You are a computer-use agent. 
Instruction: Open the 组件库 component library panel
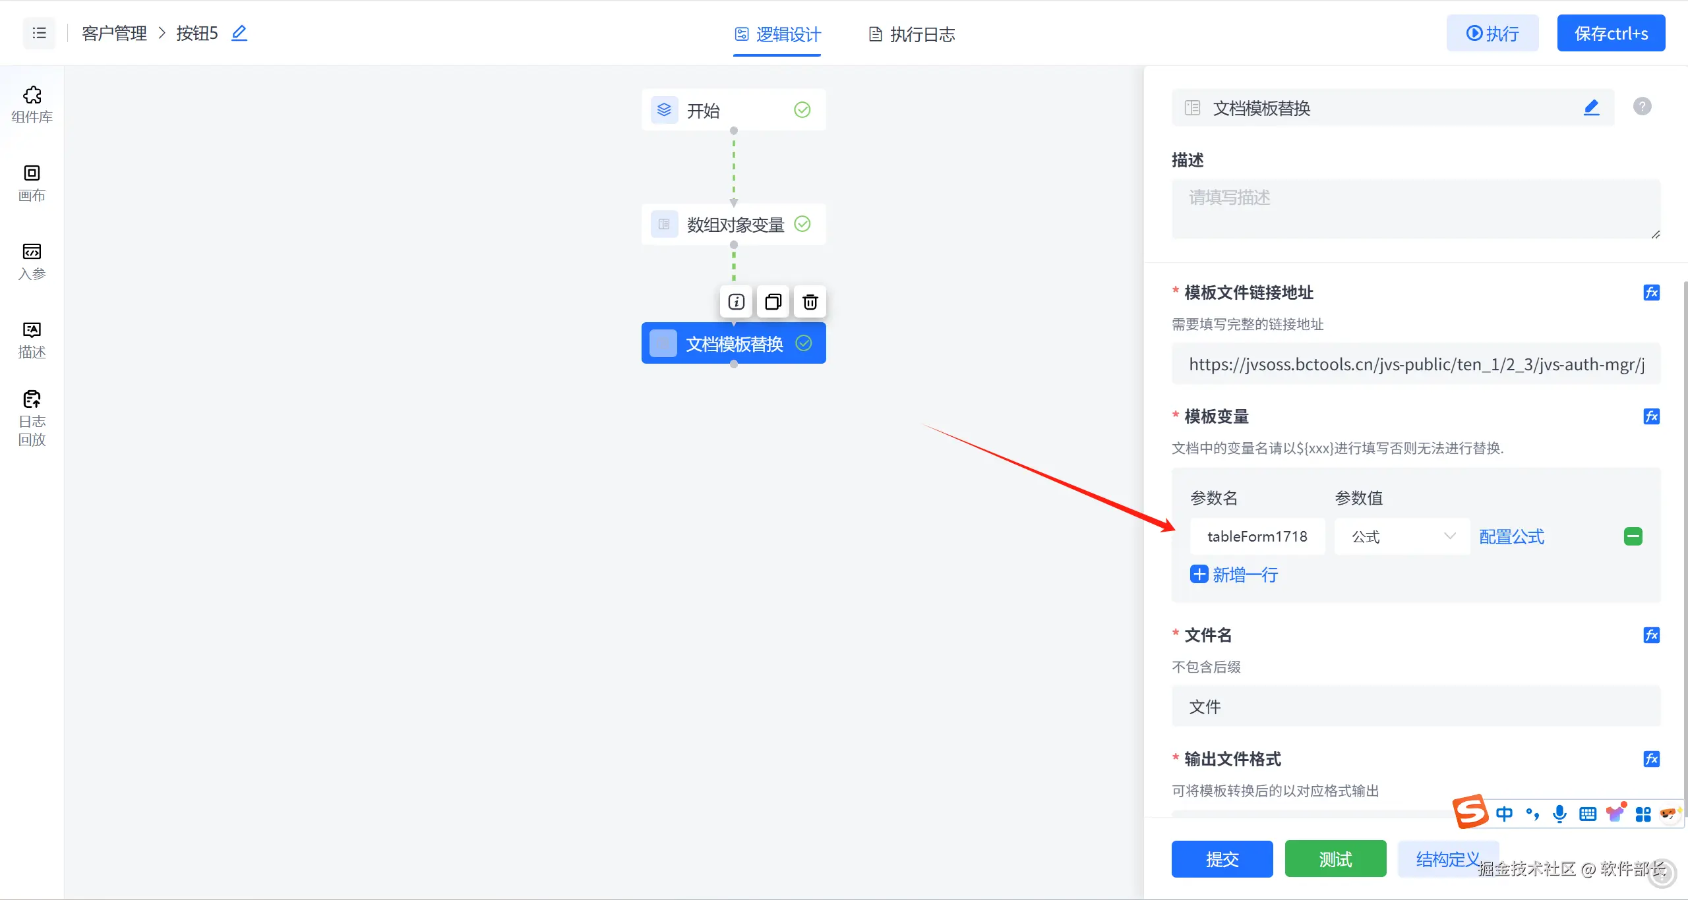pos(32,104)
